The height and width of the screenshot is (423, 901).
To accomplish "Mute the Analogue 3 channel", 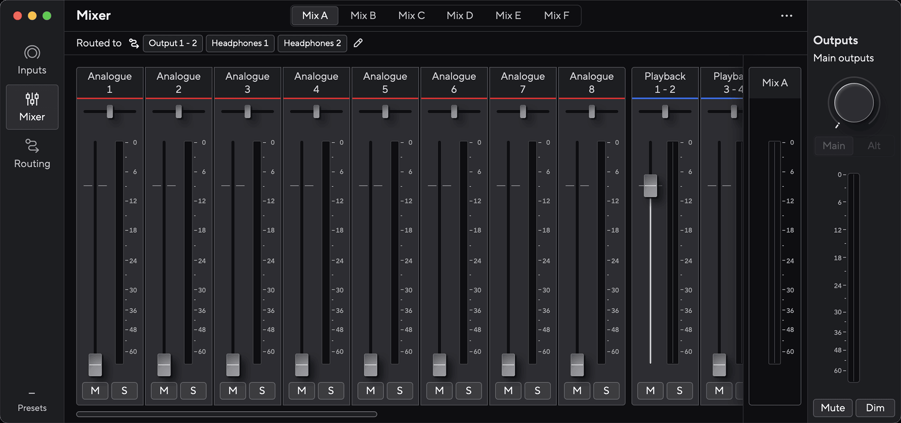I will (233, 390).
